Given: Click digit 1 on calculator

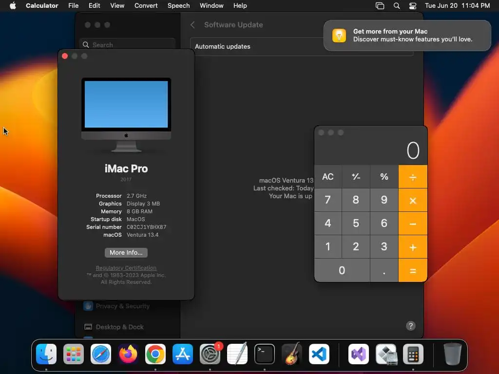Looking at the screenshot, I should (x=328, y=247).
